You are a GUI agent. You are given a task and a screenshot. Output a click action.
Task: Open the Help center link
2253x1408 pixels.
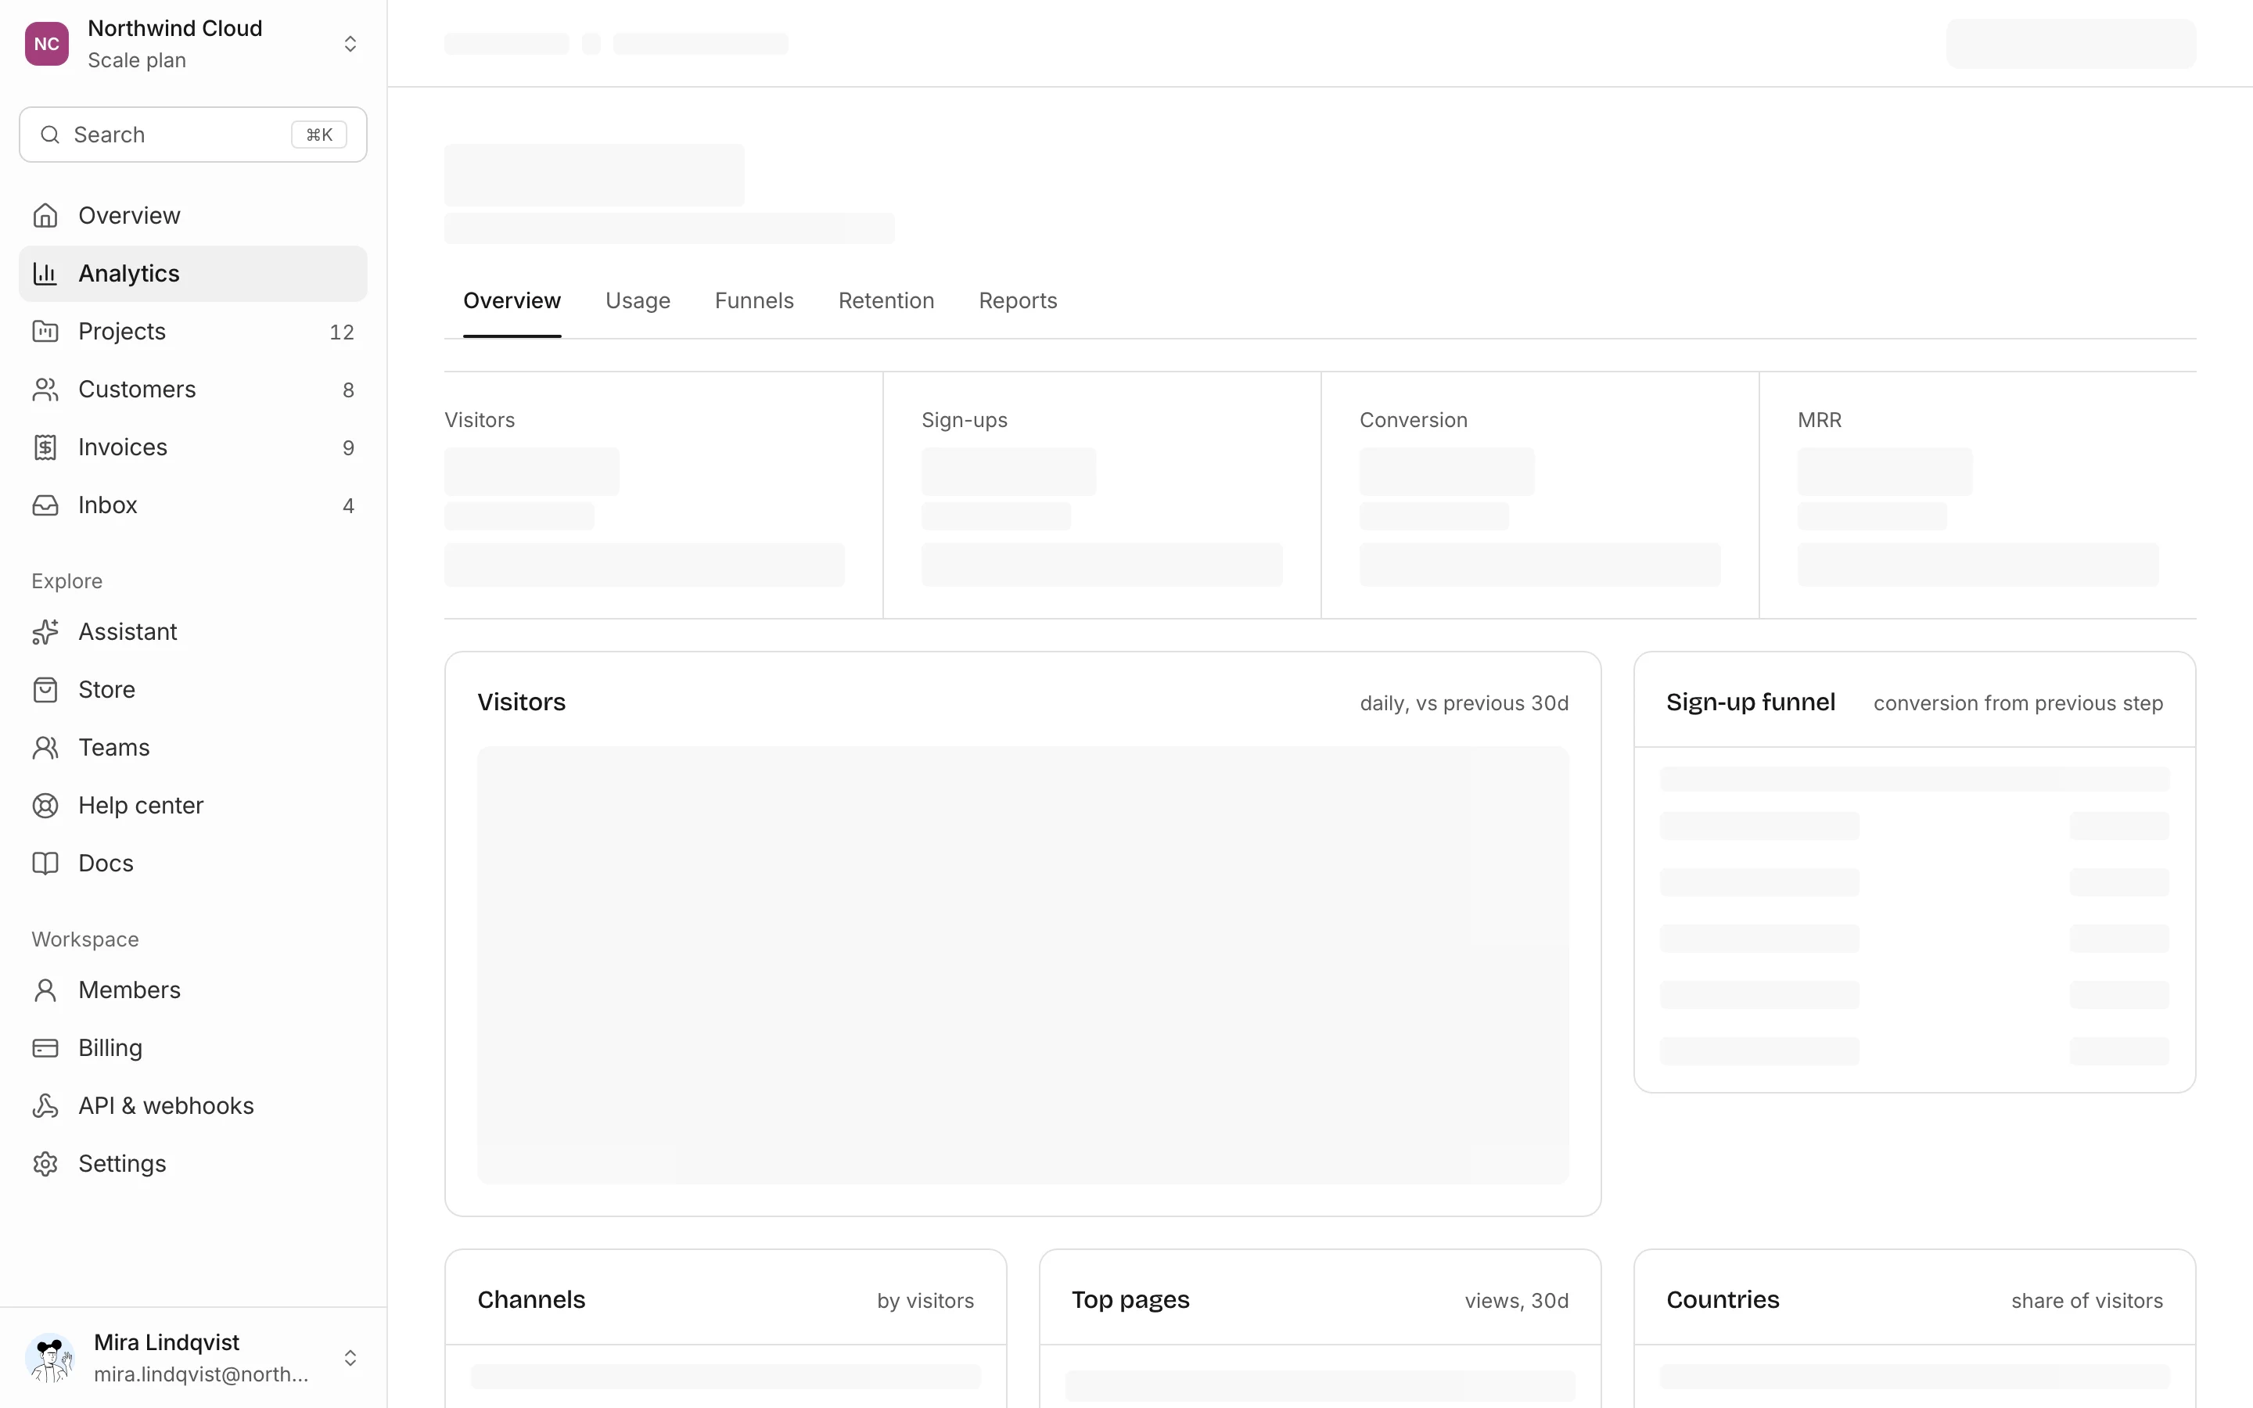click(x=192, y=806)
